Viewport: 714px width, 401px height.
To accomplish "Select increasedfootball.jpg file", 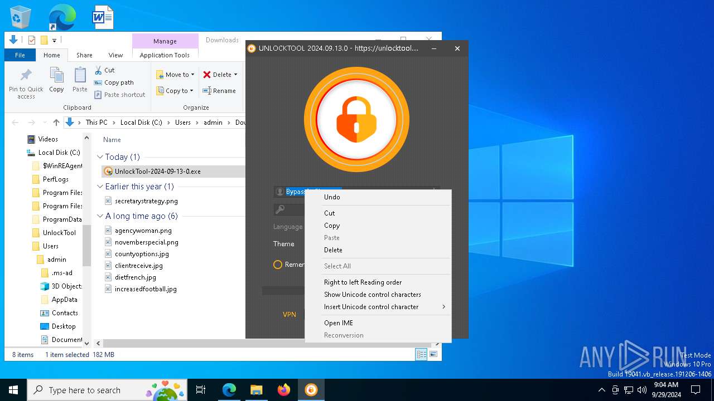I will (x=146, y=289).
